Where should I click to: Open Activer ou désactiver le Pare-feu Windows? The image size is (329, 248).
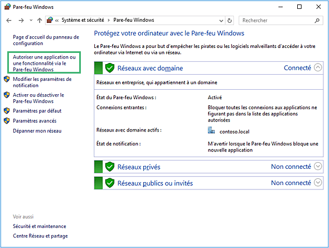(38, 98)
